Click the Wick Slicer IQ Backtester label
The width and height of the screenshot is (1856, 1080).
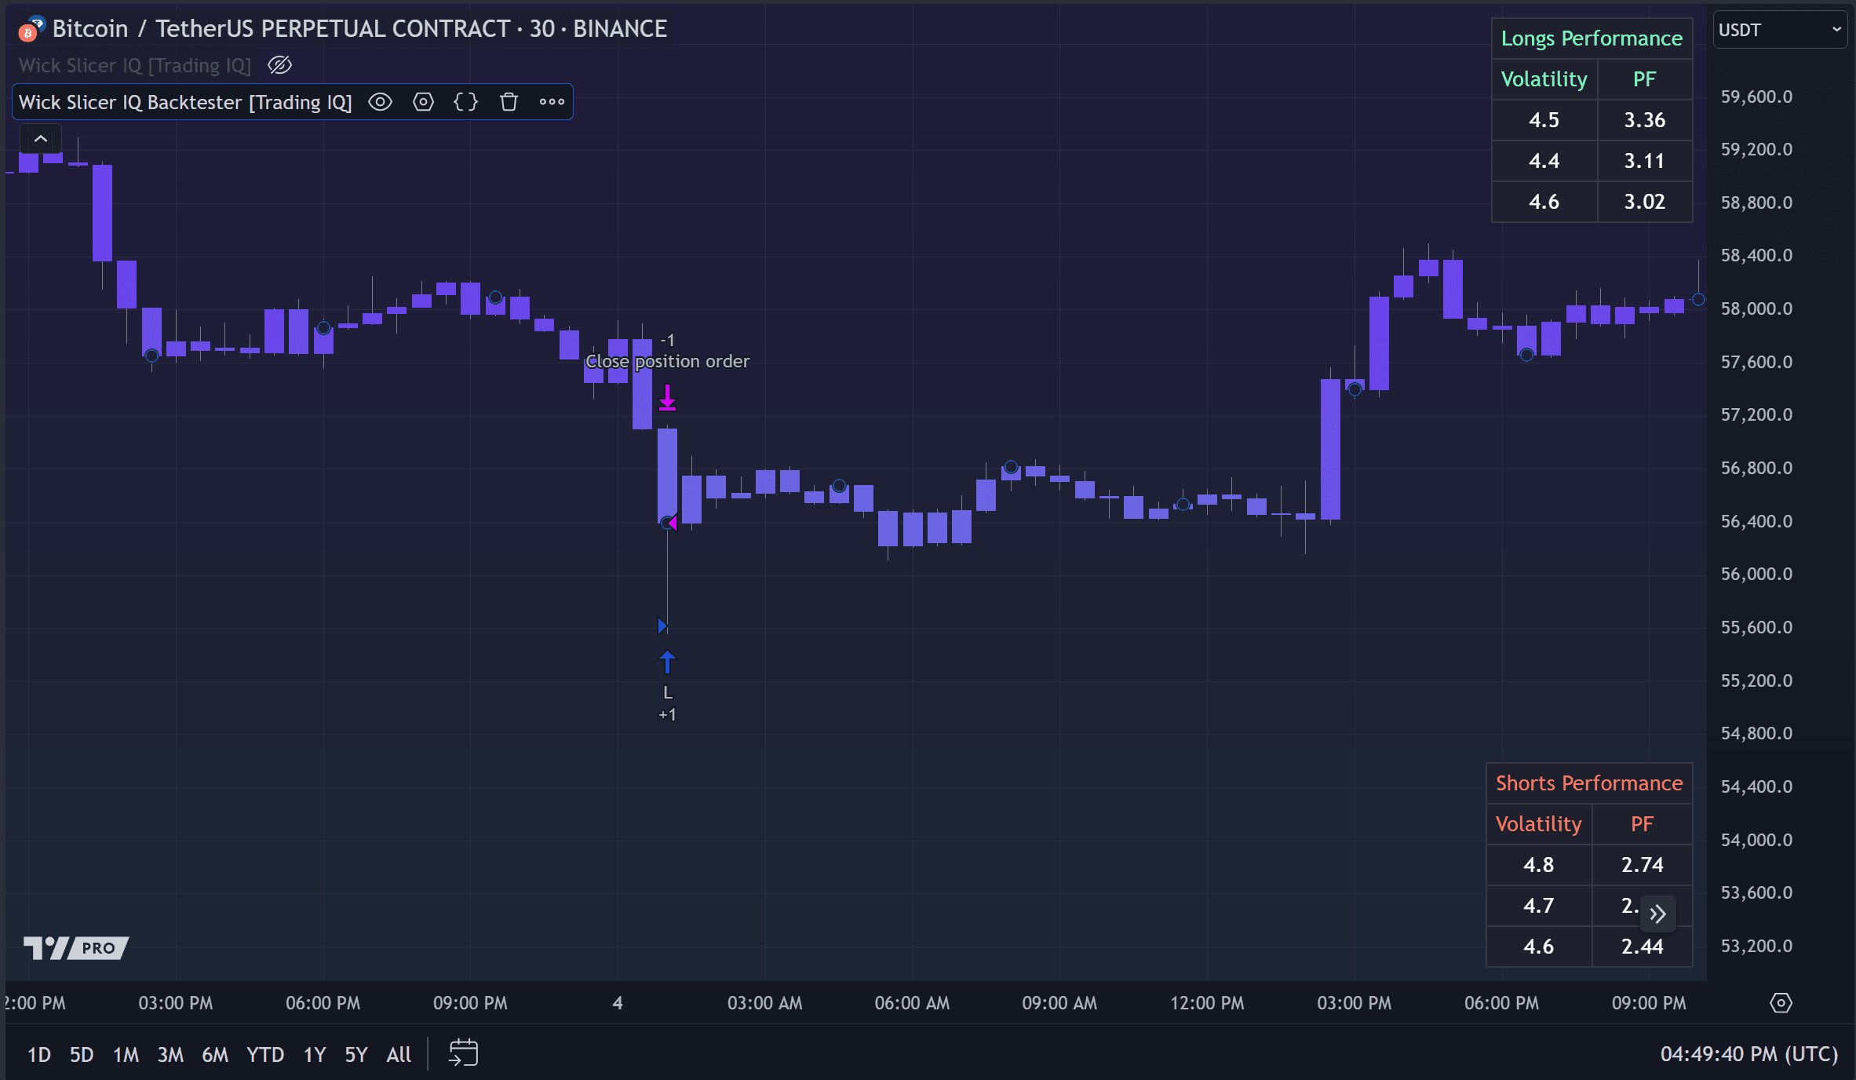185,102
